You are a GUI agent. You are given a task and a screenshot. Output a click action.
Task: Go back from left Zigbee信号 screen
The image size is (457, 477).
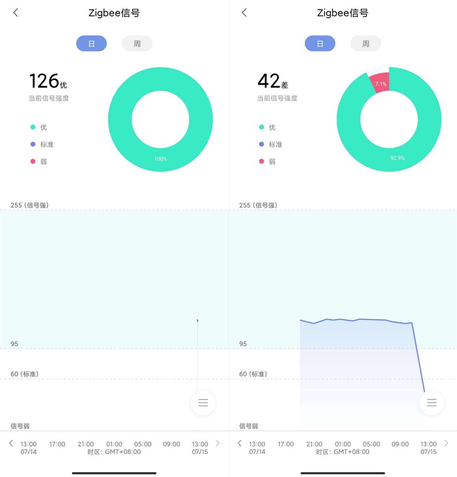16,13
